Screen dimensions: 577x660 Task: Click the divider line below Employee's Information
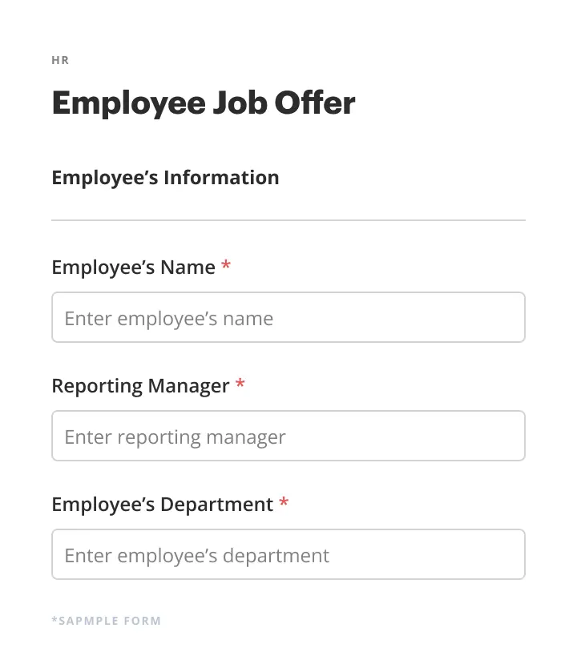click(x=288, y=218)
